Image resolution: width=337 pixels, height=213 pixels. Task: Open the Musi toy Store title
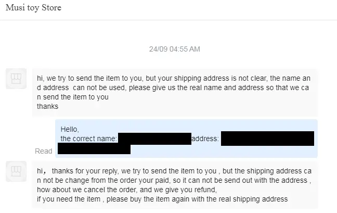[33, 7]
